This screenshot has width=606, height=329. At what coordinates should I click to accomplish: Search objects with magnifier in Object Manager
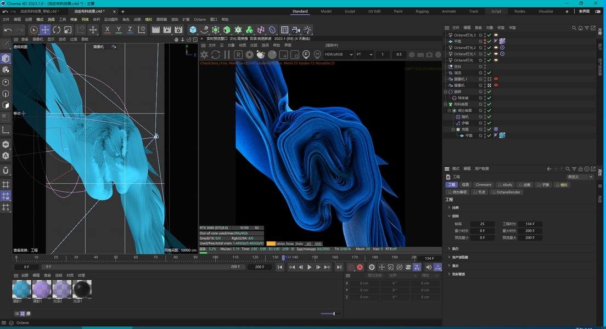(574, 28)
